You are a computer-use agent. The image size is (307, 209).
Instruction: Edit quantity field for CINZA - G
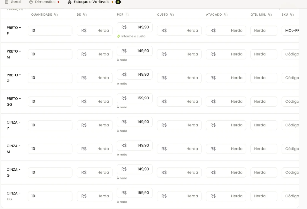[50, 172]
